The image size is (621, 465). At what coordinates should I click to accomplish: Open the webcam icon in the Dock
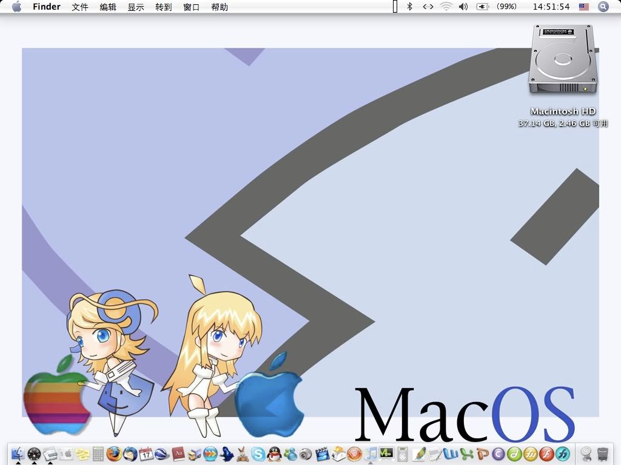306,453
